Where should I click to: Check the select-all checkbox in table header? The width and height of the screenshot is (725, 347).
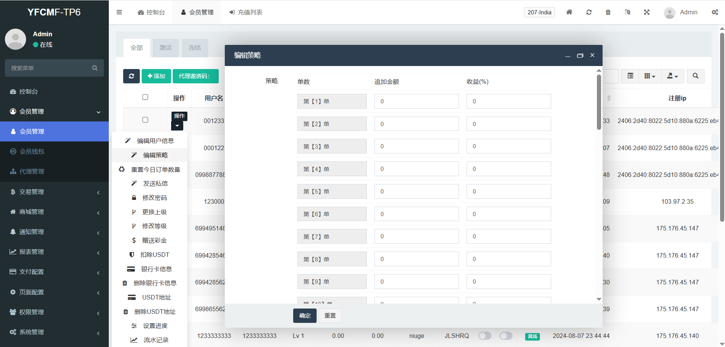[145, 97]
